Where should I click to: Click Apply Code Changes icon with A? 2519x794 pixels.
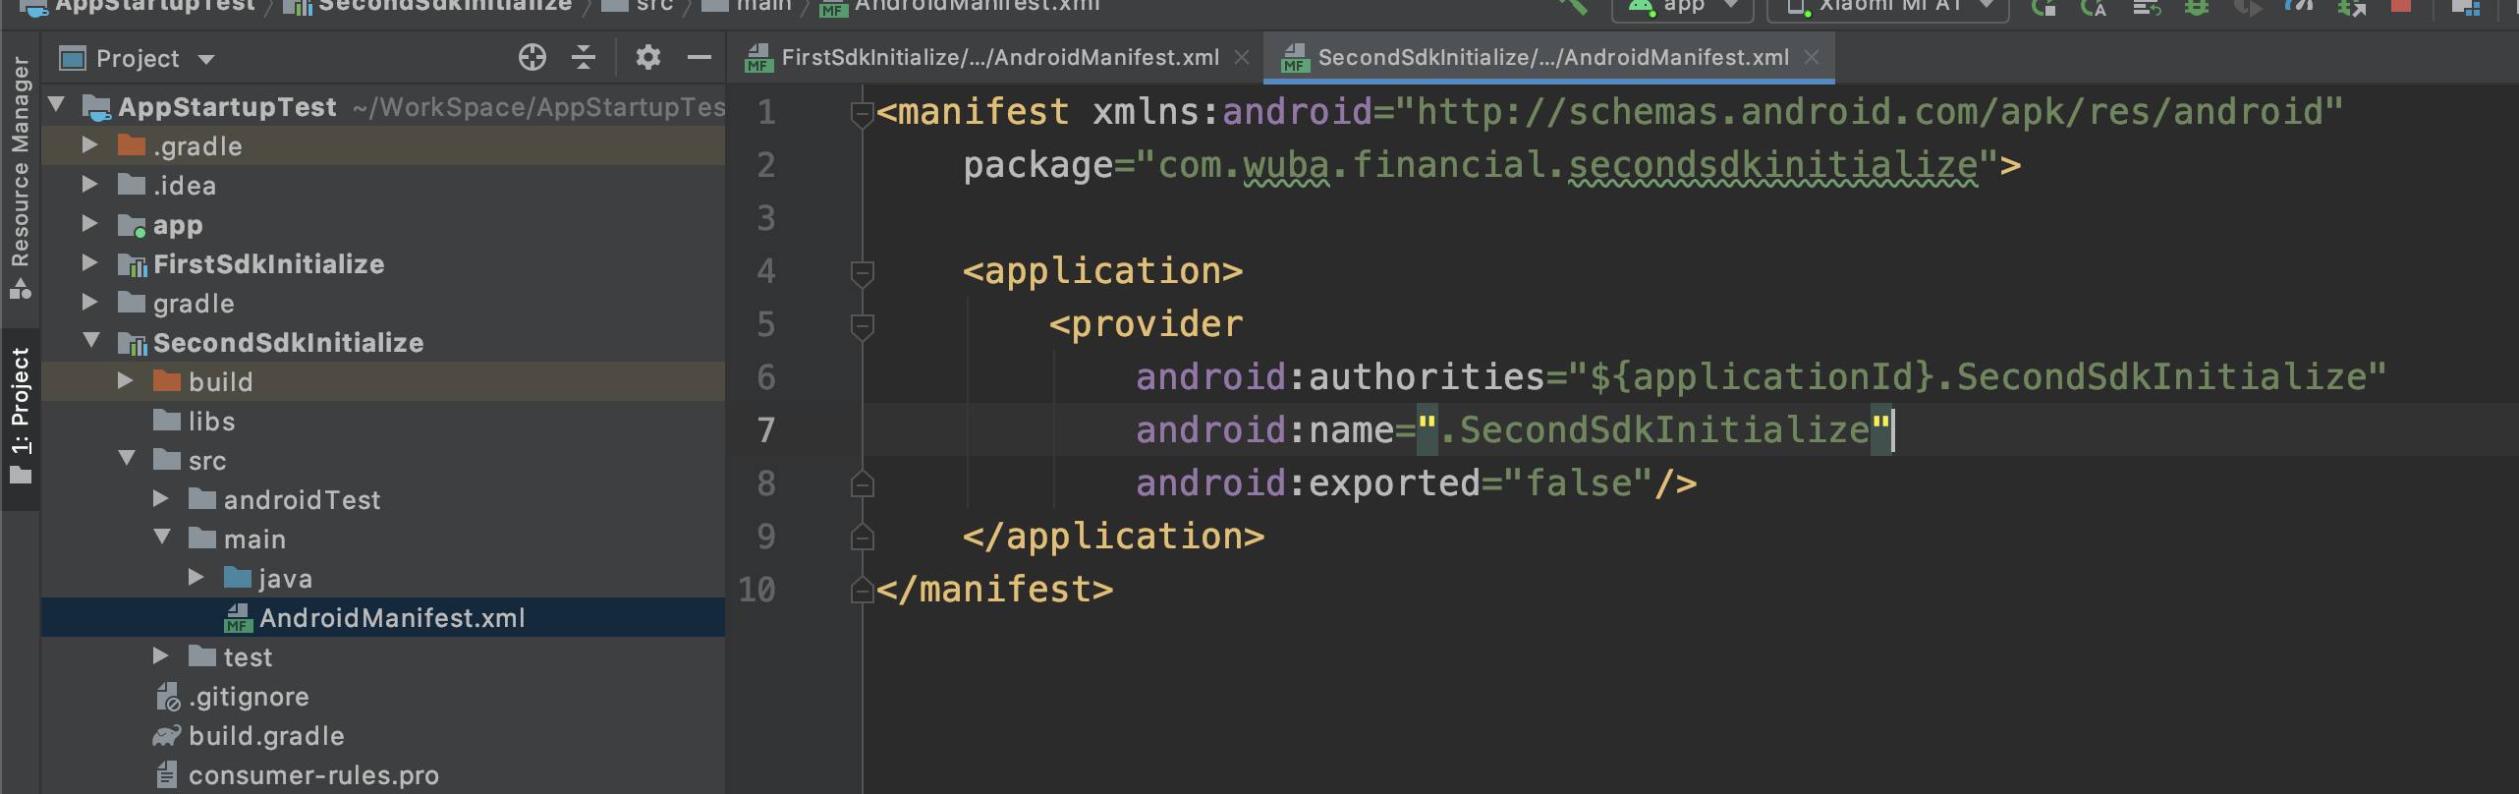coord(2093,6)
